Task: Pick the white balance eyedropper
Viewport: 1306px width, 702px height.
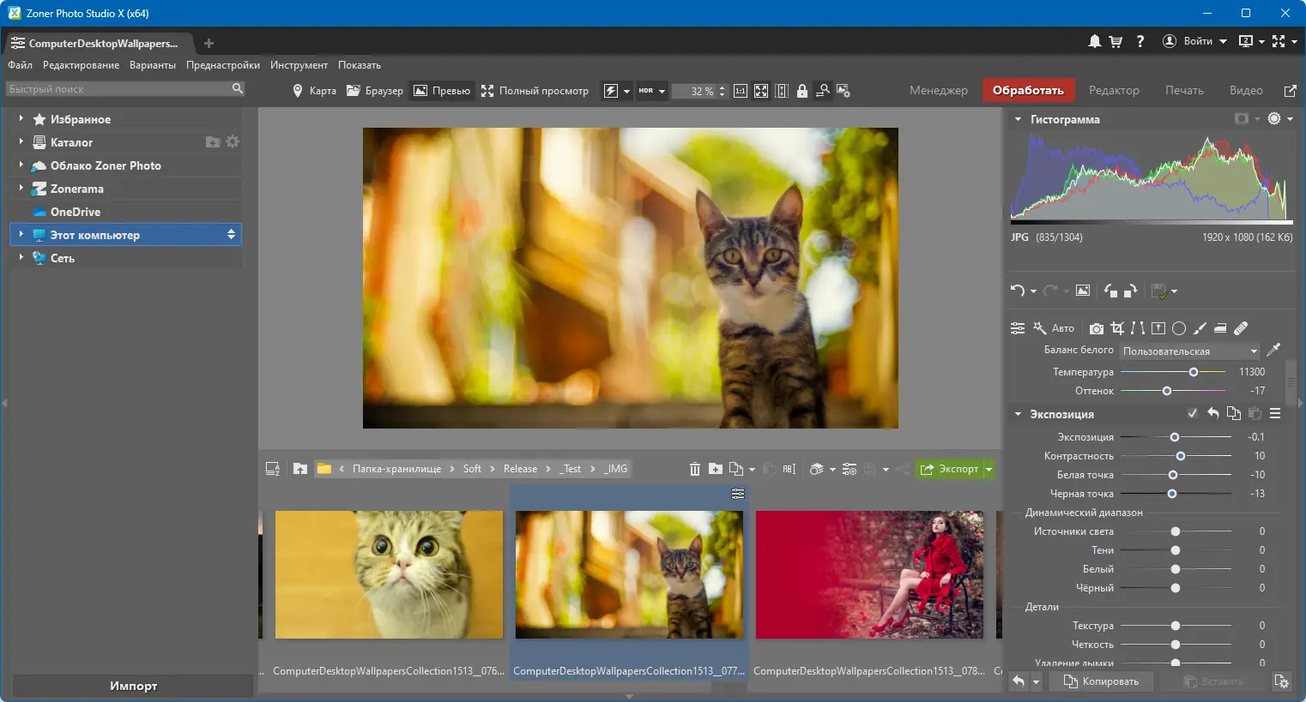Action: [1273, 350]
